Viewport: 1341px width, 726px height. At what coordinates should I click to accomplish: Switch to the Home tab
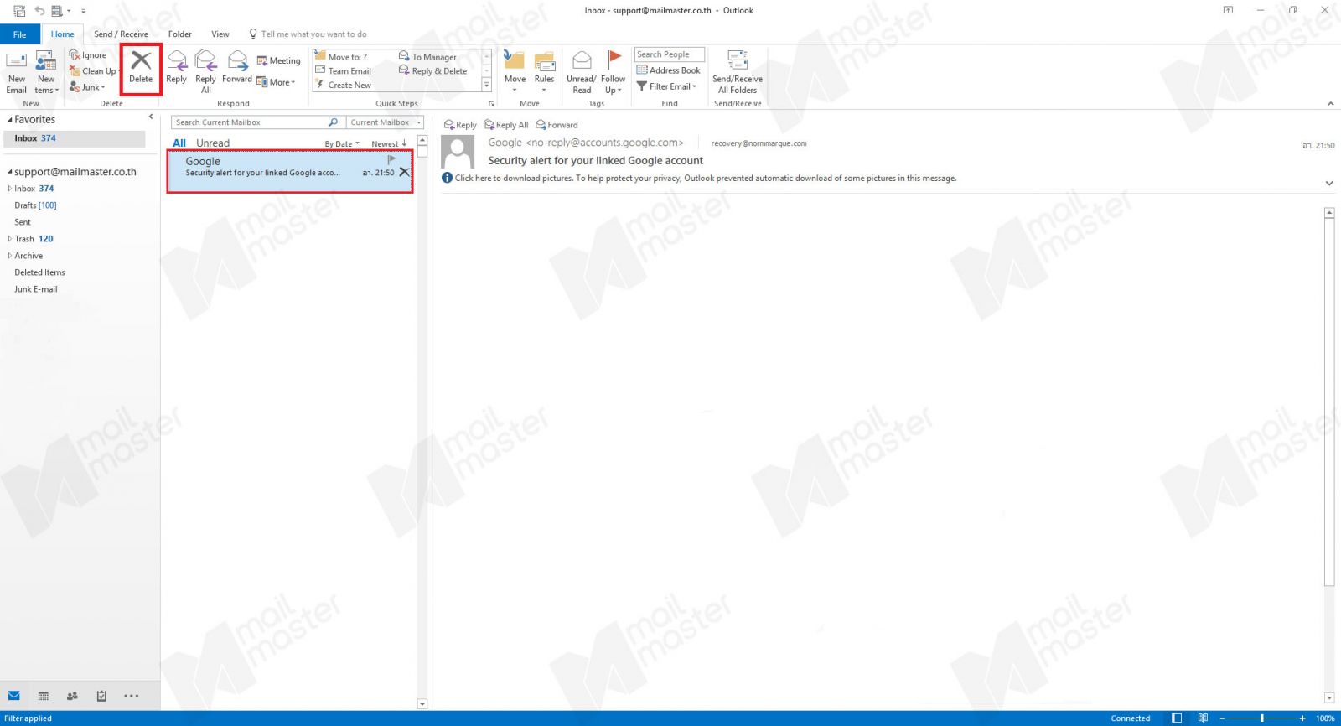point(62,34)
